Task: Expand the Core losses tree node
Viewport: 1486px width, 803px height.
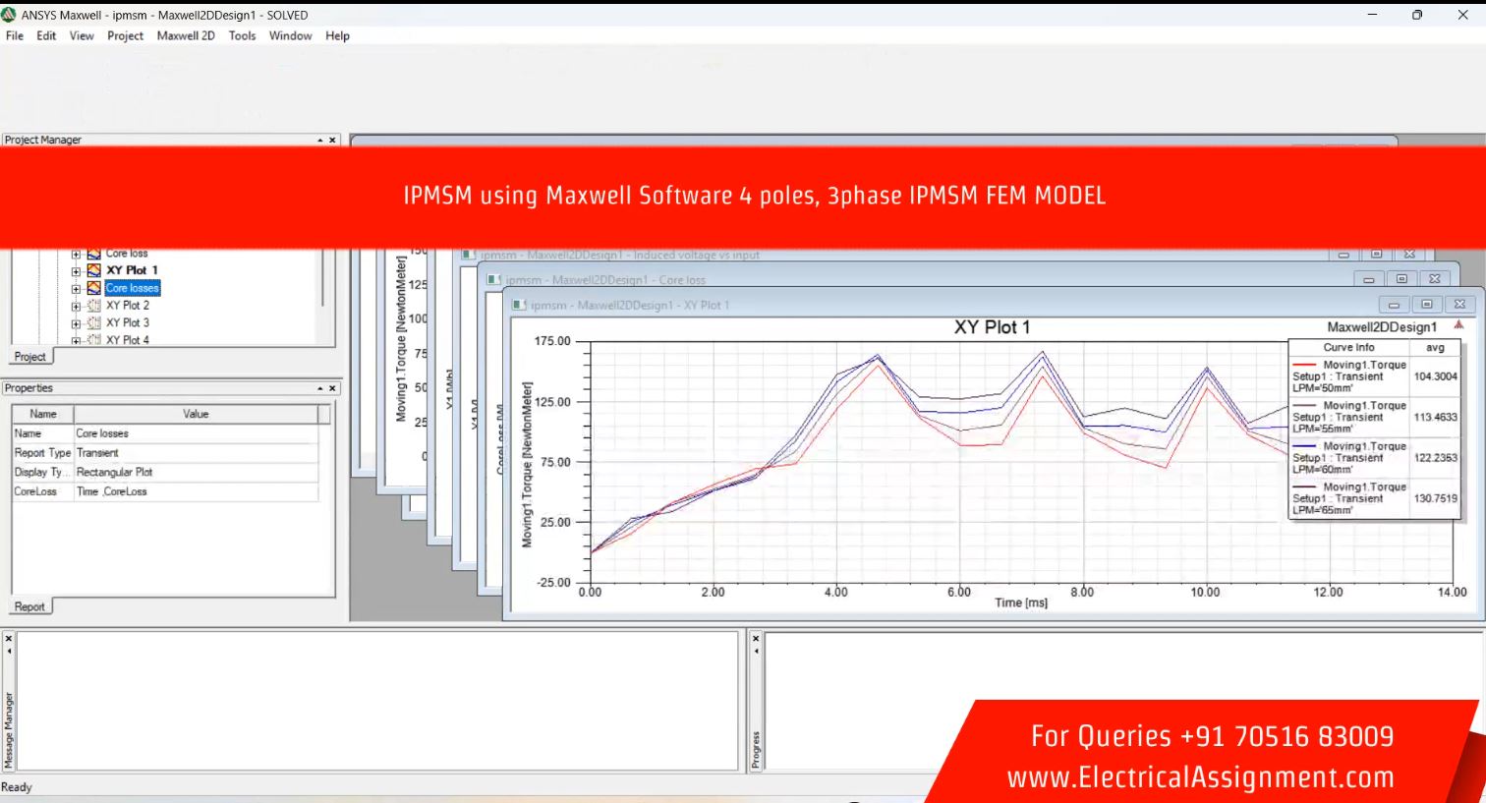Action: point(76,289)
